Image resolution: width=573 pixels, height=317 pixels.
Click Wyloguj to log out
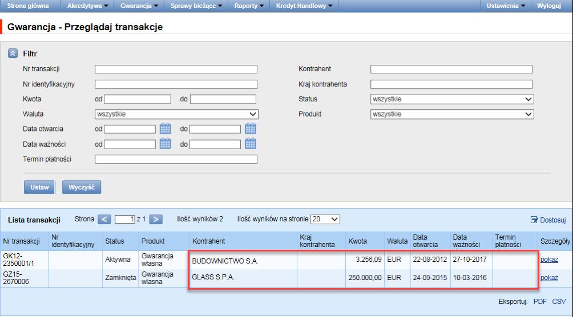tap(548, 6)
